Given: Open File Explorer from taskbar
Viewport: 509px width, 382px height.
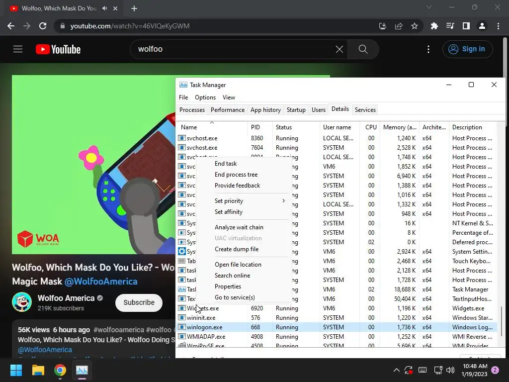Looking at the screenshot, I should pos(38,370).
